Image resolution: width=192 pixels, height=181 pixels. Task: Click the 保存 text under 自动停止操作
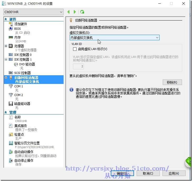click(18, 164)
